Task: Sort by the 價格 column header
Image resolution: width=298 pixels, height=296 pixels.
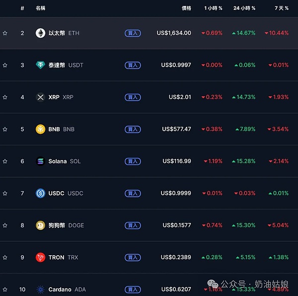Action: (x=186, y=8)
